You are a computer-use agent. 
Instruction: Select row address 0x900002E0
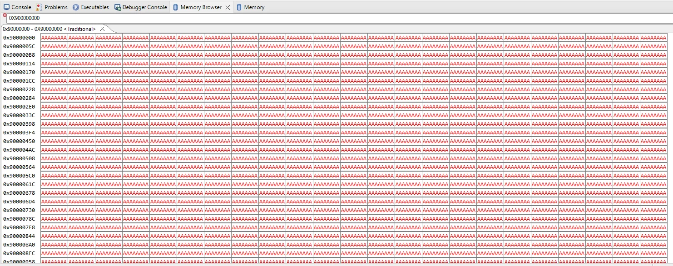[19, 107]
